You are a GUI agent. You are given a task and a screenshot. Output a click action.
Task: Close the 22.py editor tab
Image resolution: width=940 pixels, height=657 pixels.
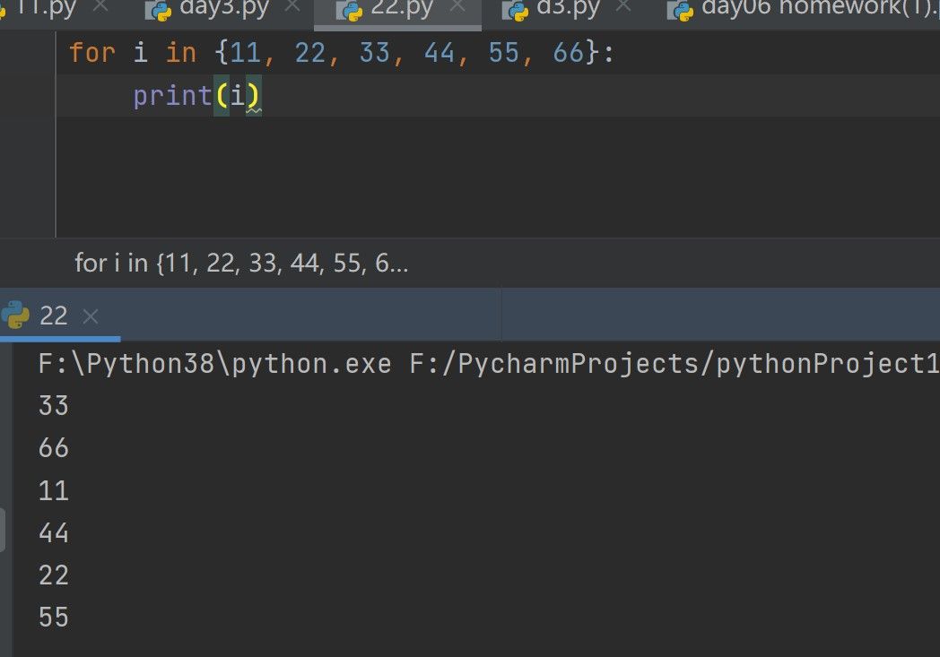457,7
